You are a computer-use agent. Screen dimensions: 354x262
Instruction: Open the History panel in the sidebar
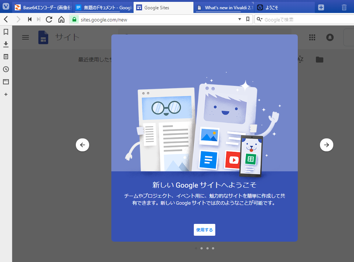[6, 69]
